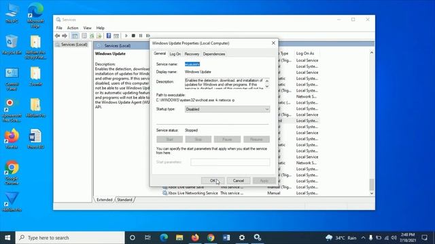Close the Windows Update Properties dialog
The width and height of the screenshot is (435, 244).
tap(273, 43)
